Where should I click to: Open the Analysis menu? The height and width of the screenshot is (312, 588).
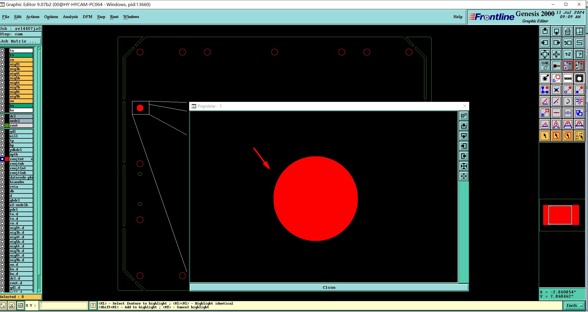pos(70,17)
